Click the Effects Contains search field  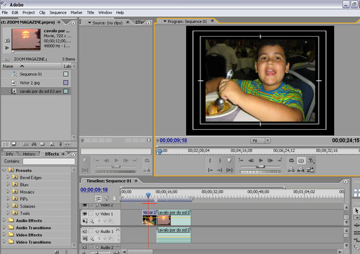click(x=48, y=161)
